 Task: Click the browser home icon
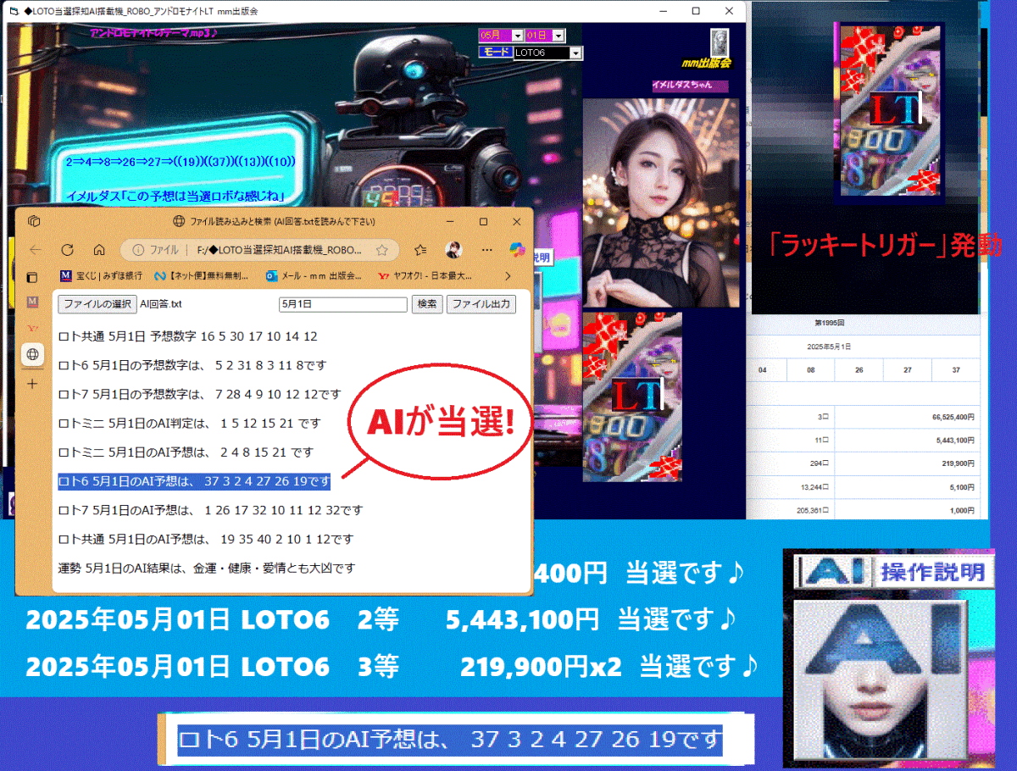97,249
